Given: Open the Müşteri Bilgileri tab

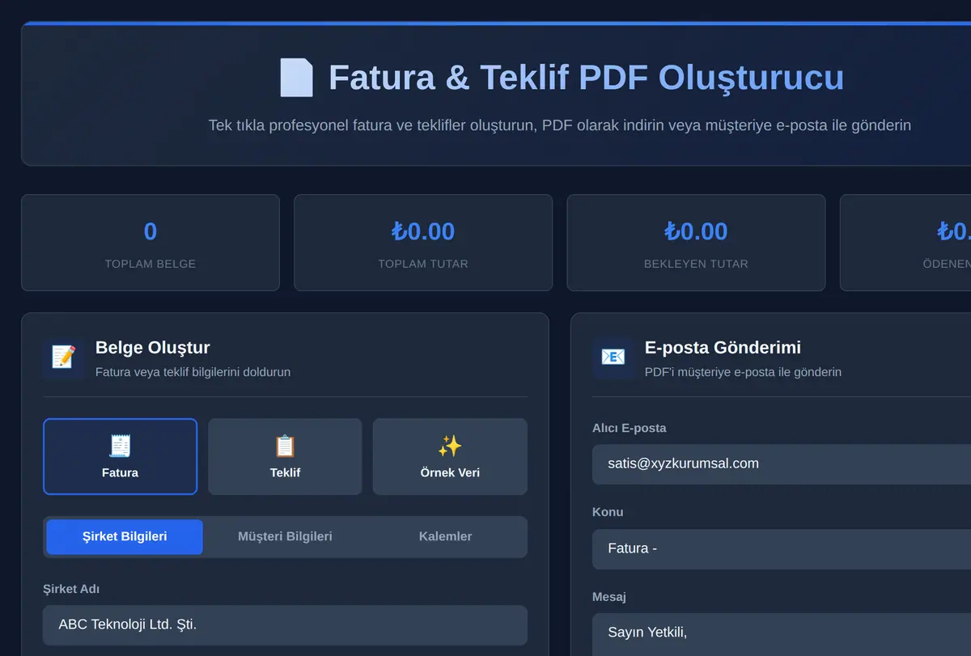Looking at the screenshot, I should [x=285, y=537].
